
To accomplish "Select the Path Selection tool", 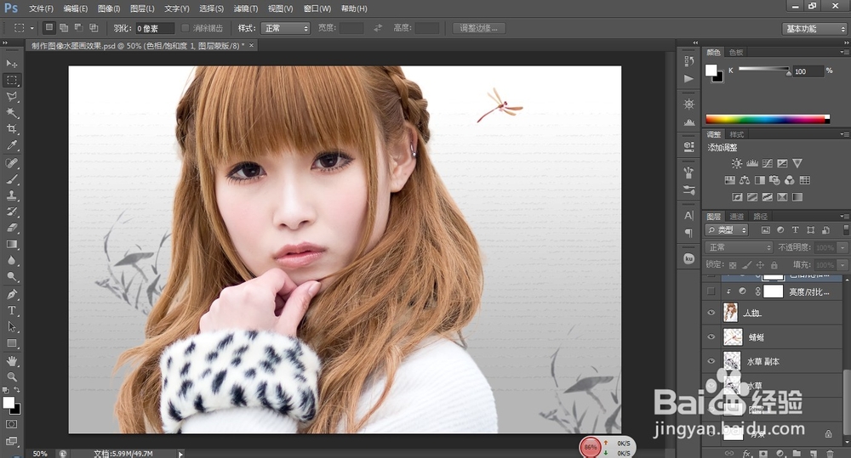I will 11,327.
